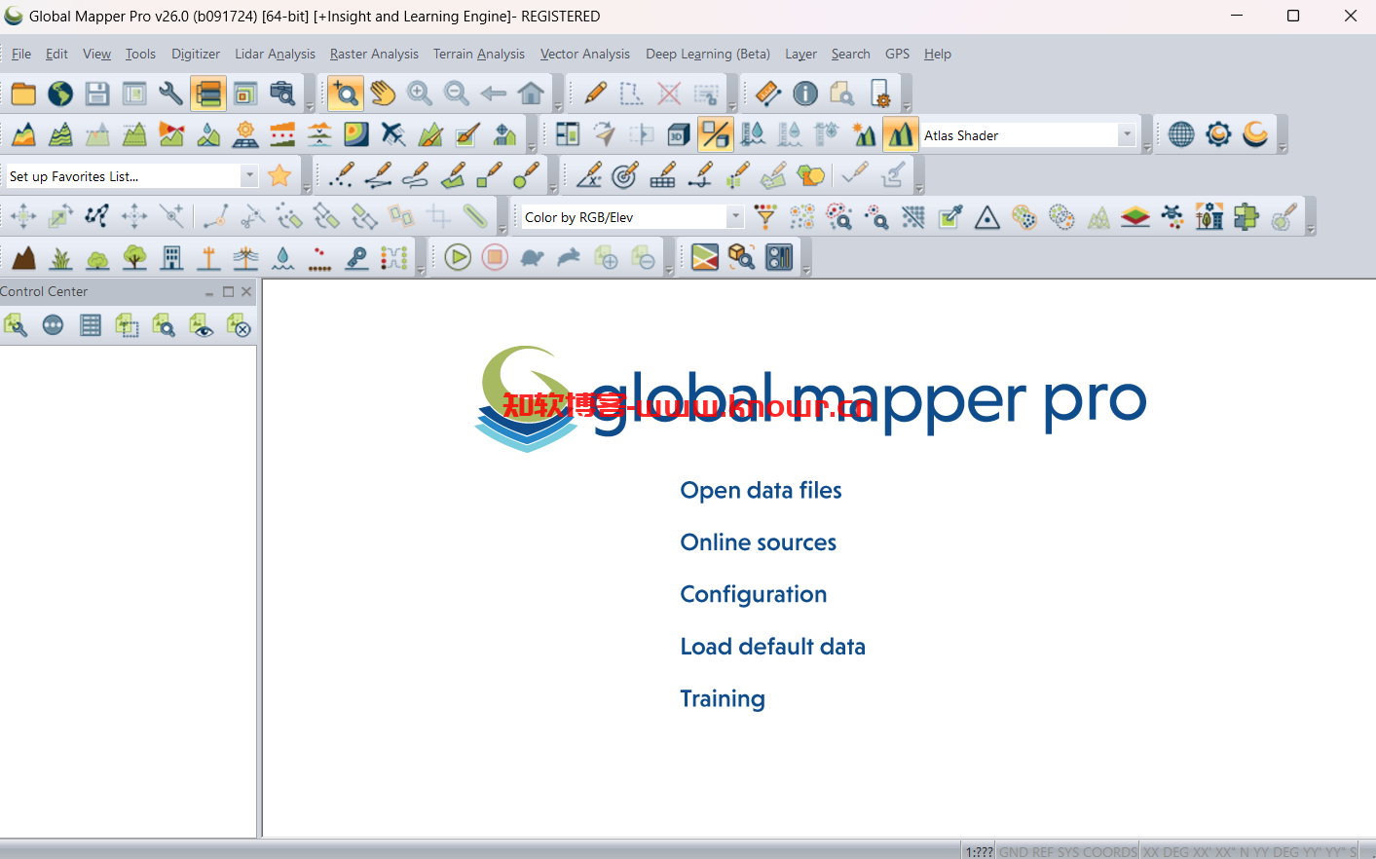1376x859 pixels.
Task: Toggle layer visibility eye icon in Control Center
Action: (202, 325)
